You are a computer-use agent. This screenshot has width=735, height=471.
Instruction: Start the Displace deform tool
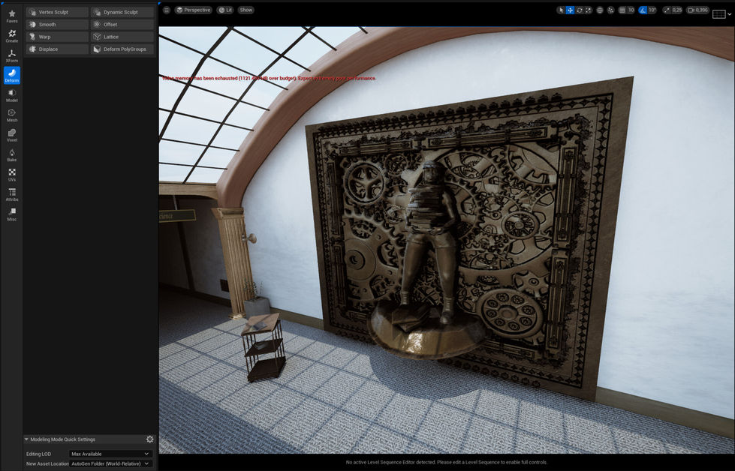click(57, 49)
